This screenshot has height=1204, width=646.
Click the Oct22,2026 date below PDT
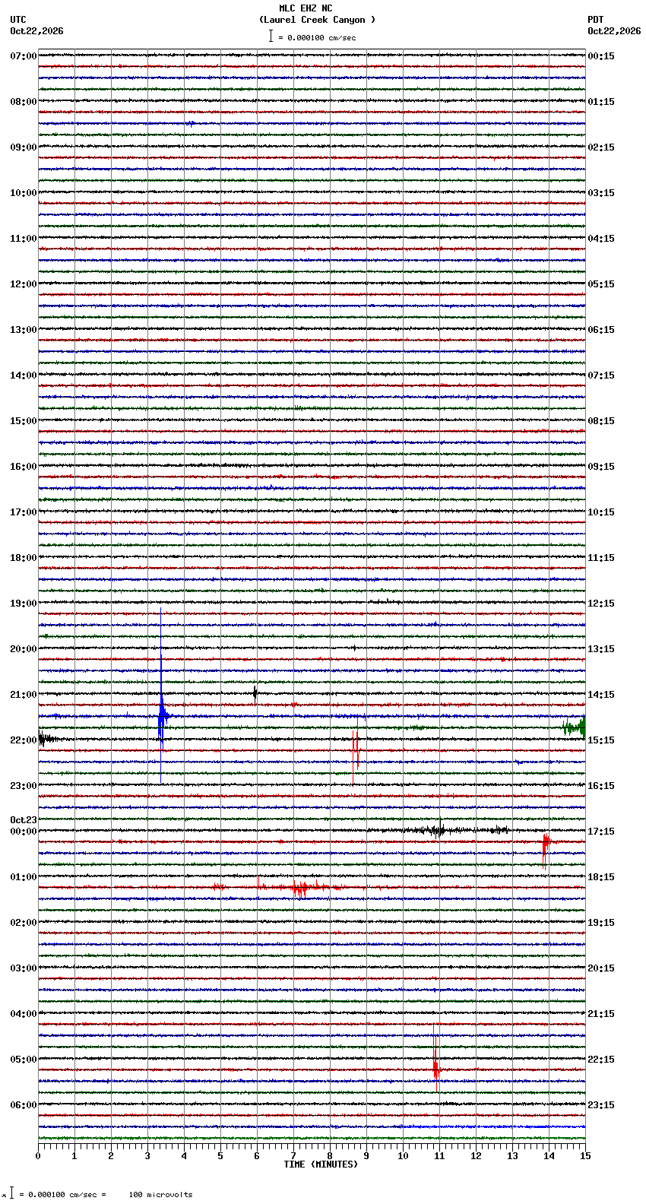[x=614, y=31]
